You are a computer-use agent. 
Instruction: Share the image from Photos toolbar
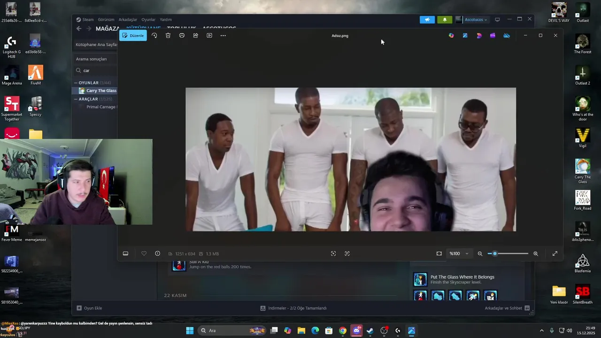196,36
